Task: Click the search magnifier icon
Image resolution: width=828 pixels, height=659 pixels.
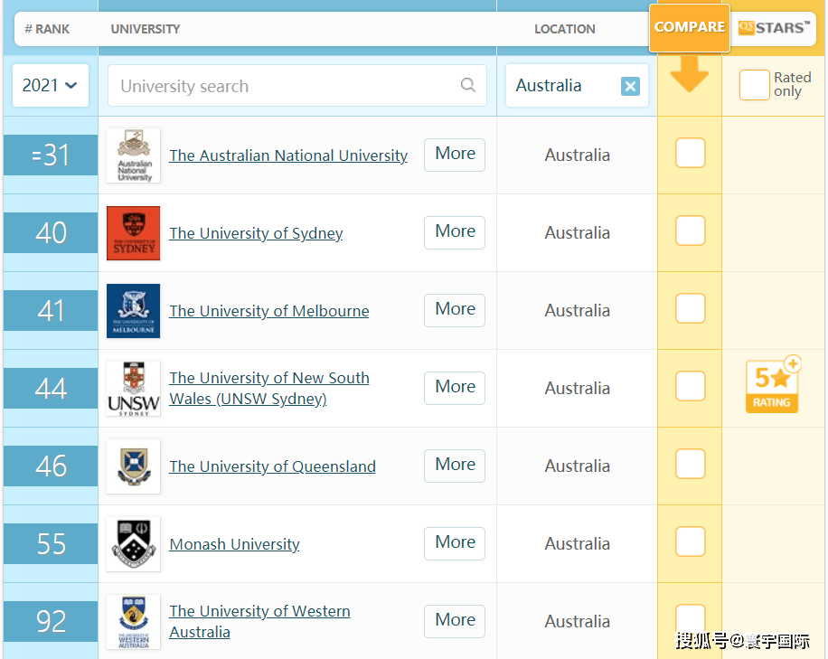Action: (x=467, y=86)
